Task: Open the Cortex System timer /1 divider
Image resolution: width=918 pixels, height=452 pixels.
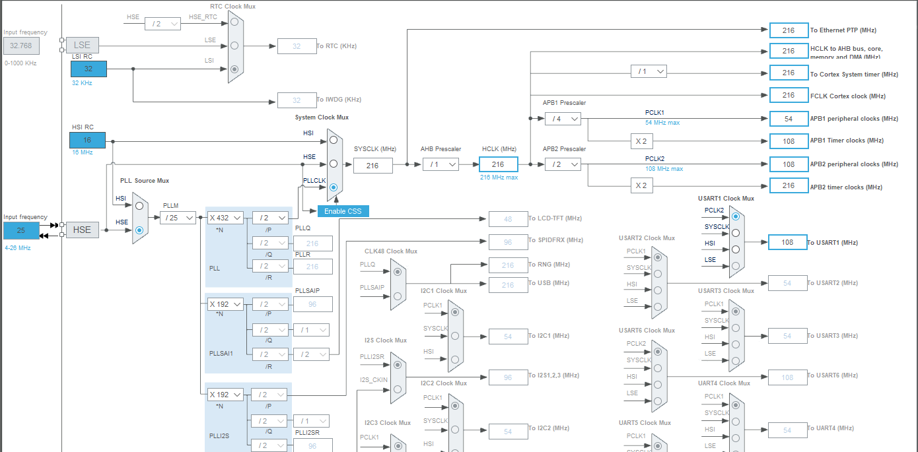Action: click(649, 71)
